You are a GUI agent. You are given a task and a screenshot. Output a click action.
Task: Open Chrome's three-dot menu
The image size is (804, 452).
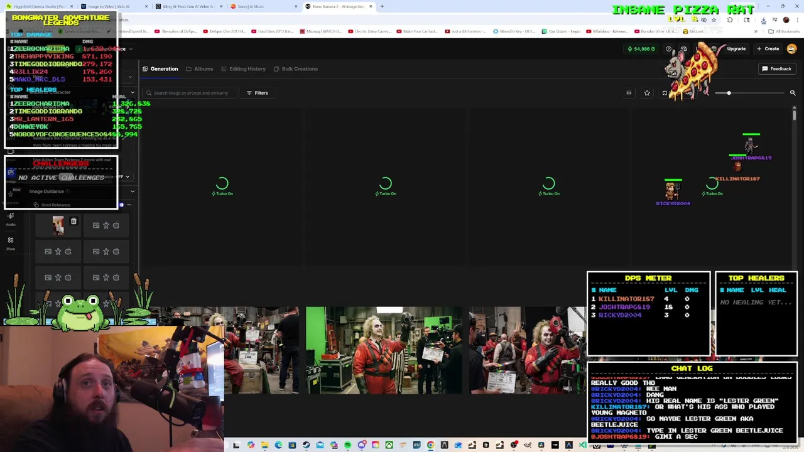click(796, 20)
